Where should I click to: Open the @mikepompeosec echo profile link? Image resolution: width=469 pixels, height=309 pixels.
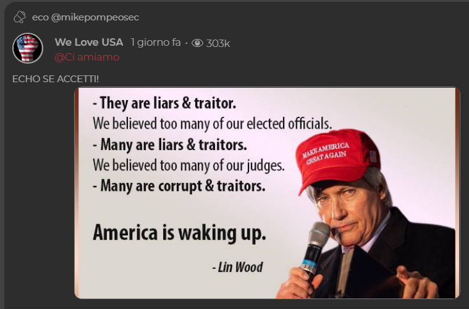(x=95, y=17)
